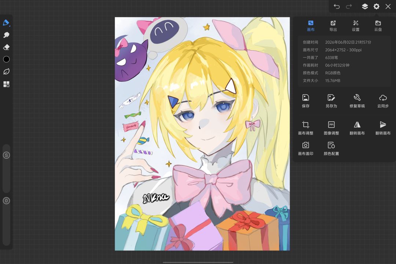The height and width of the screenshot is (264, 396).
Task: Open 画布调整 canvas crop adjustment
Action: point(305,128)
